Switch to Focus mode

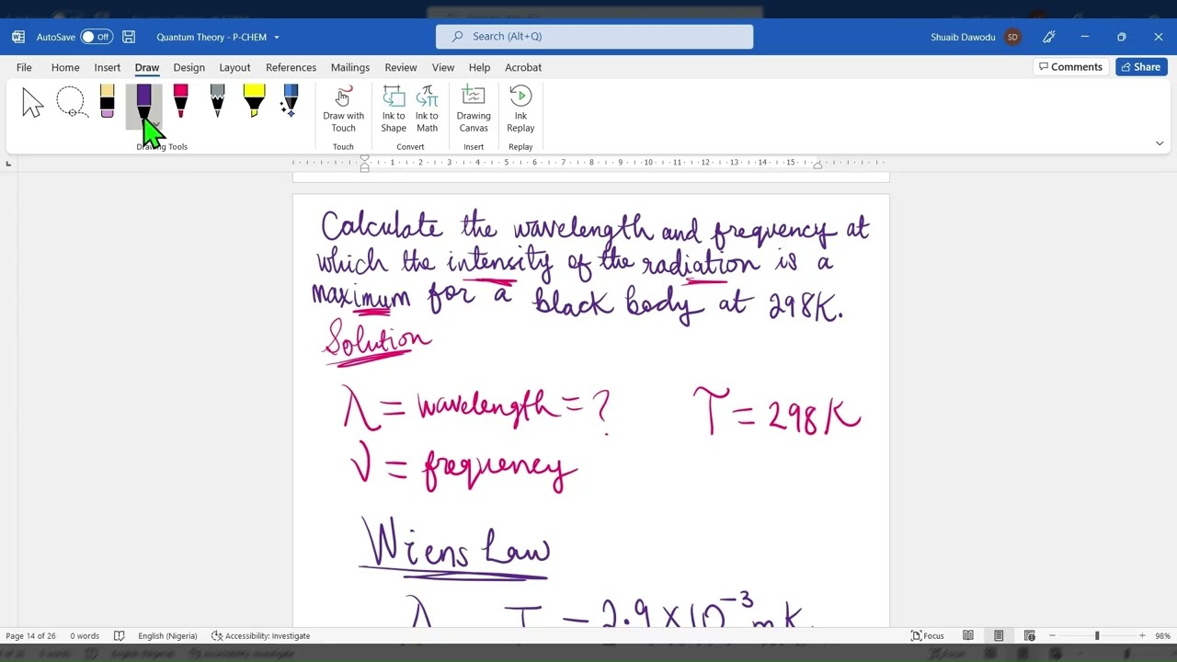coord(928,636)
